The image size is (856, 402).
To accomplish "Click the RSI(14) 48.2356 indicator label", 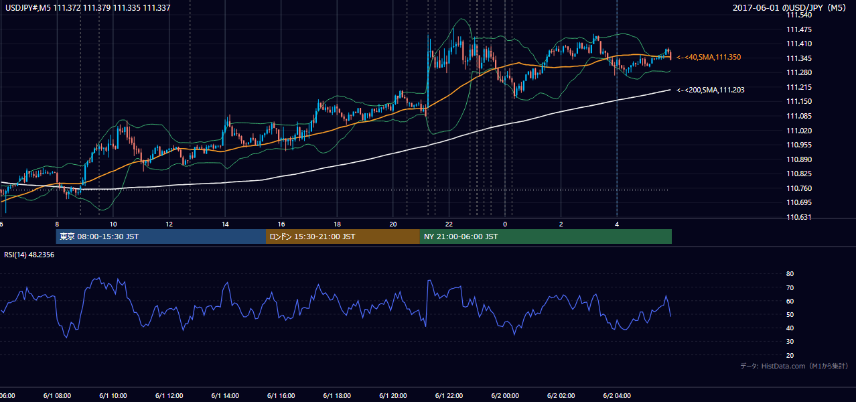I will click(x=29, y=255).
